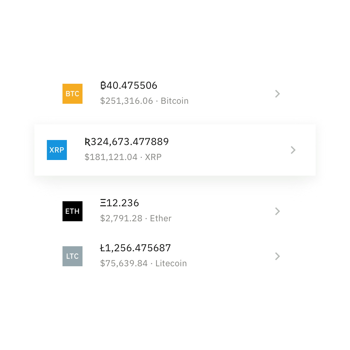This screenshot has height=350, width=350.
Task: Open the $181,121.04 · XRP subtitle
Action: (123, 157)
